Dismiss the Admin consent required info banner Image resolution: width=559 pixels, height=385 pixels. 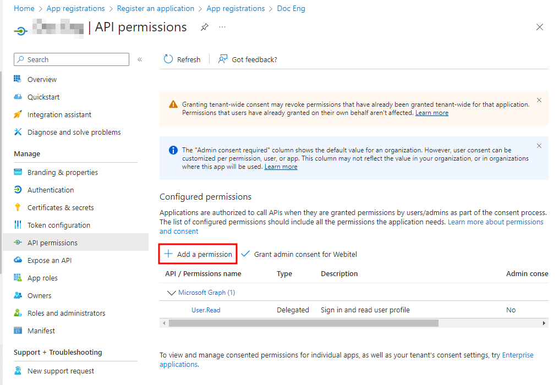[539, 146]
